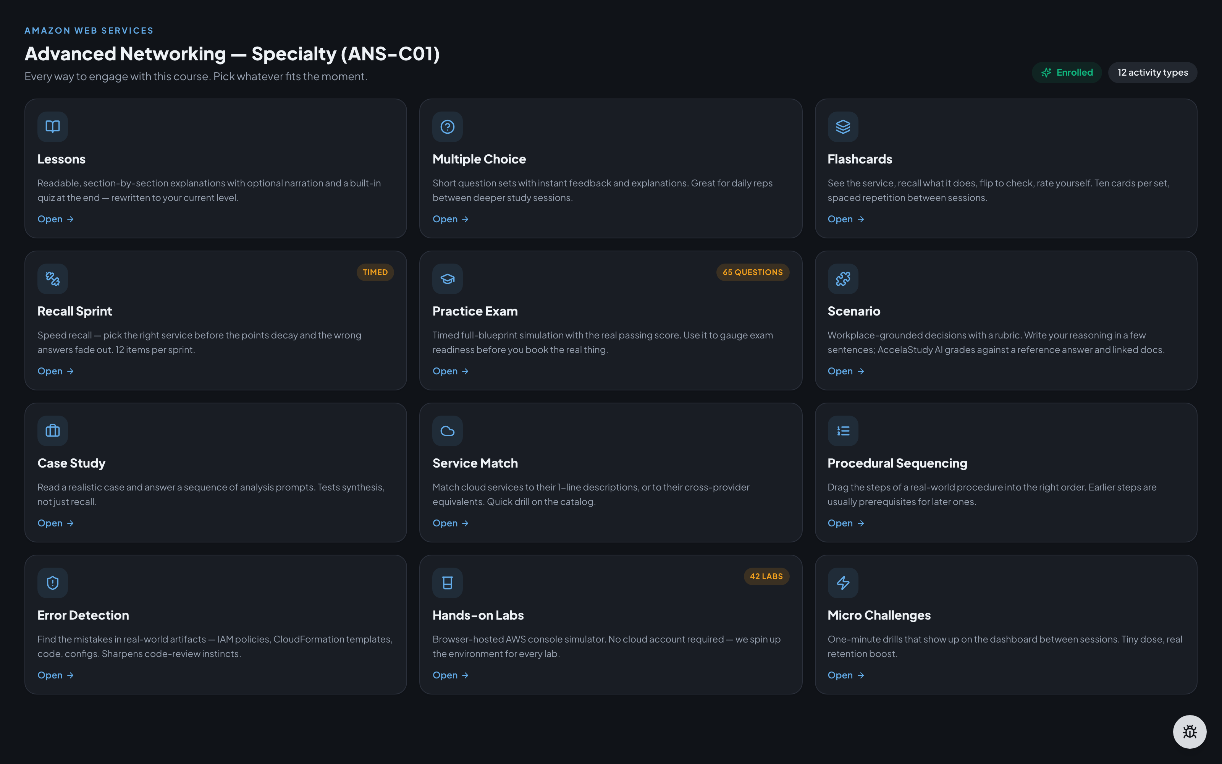Click the 42 LABS badge
The width and height of the screenshot is (1222, 764).
[x=766, y=576]
